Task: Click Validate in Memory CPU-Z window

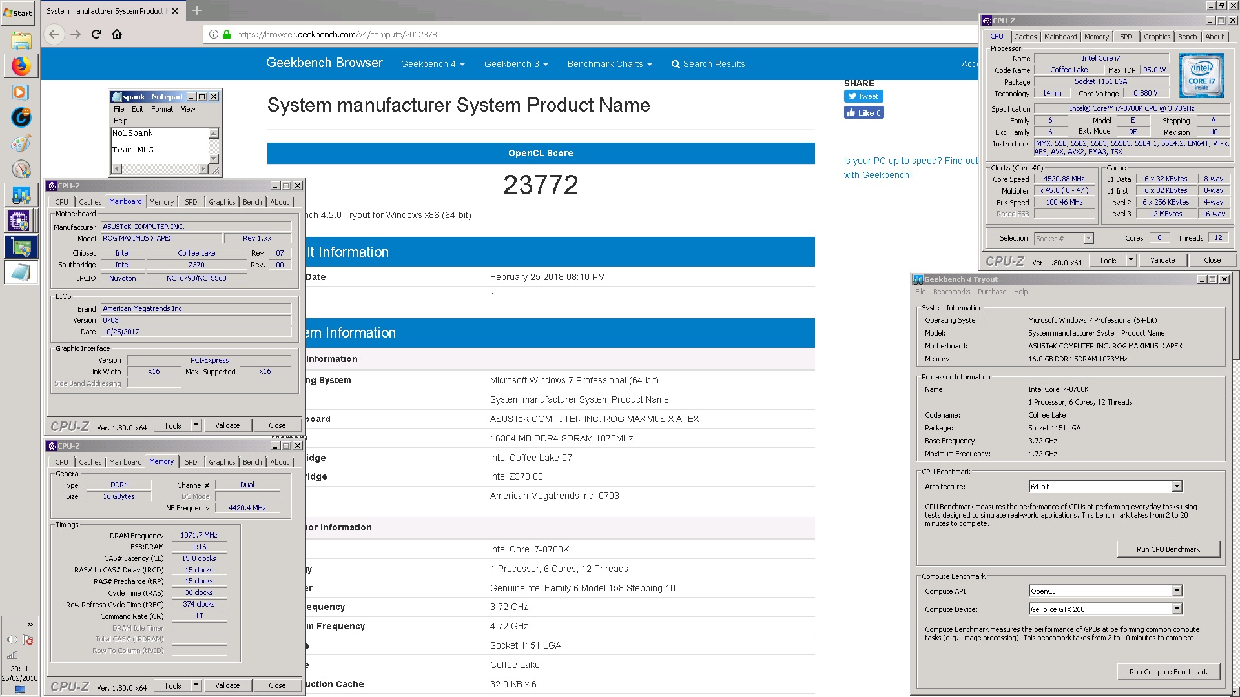Action: 227,685
